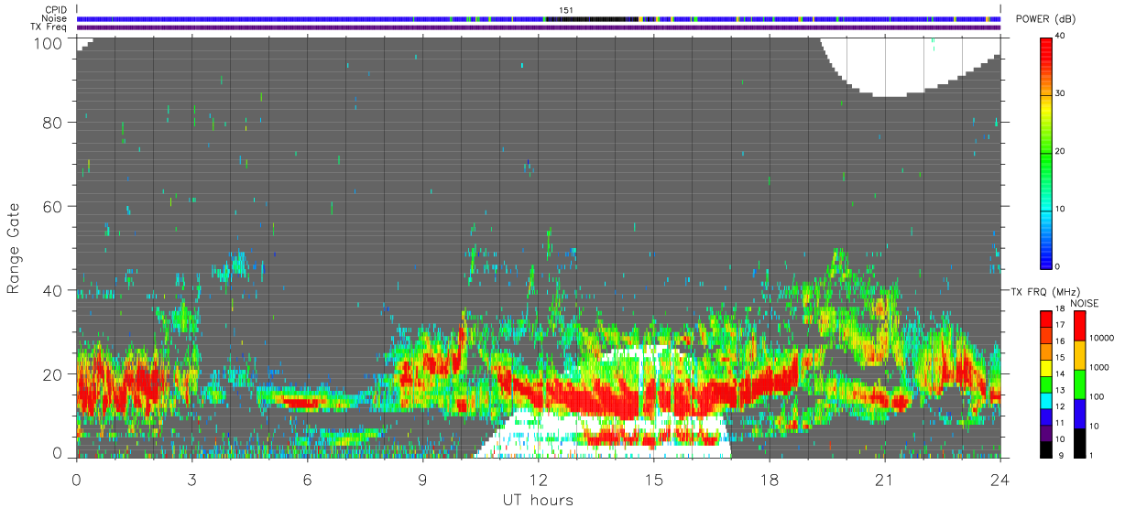Click the UT hours axis title

(537, 500)
